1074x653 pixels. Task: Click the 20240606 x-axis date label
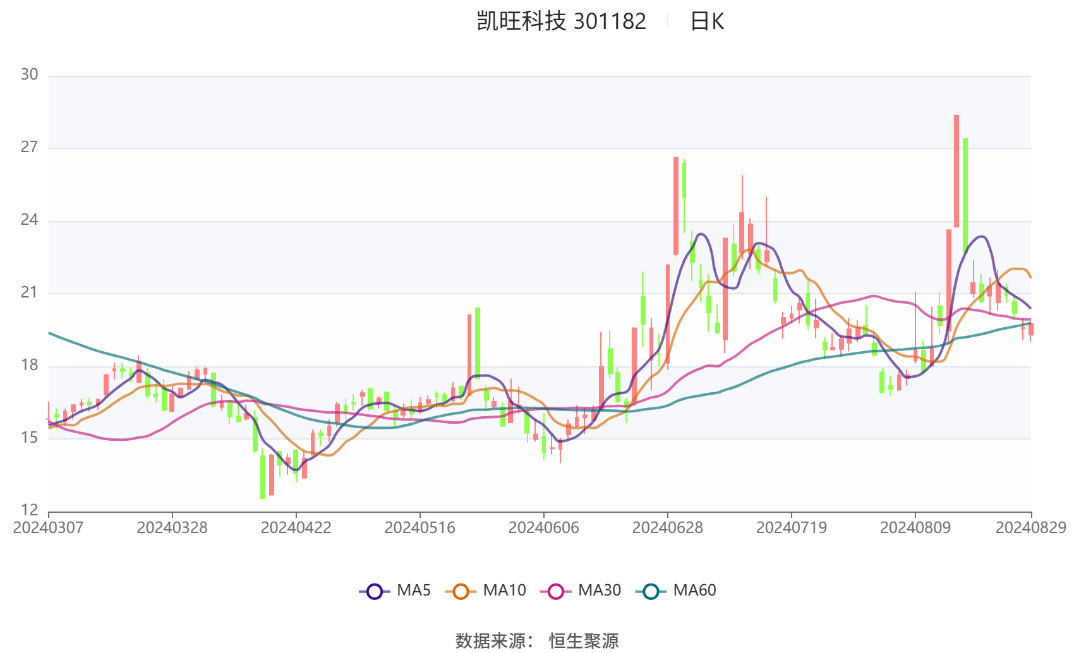543,528
